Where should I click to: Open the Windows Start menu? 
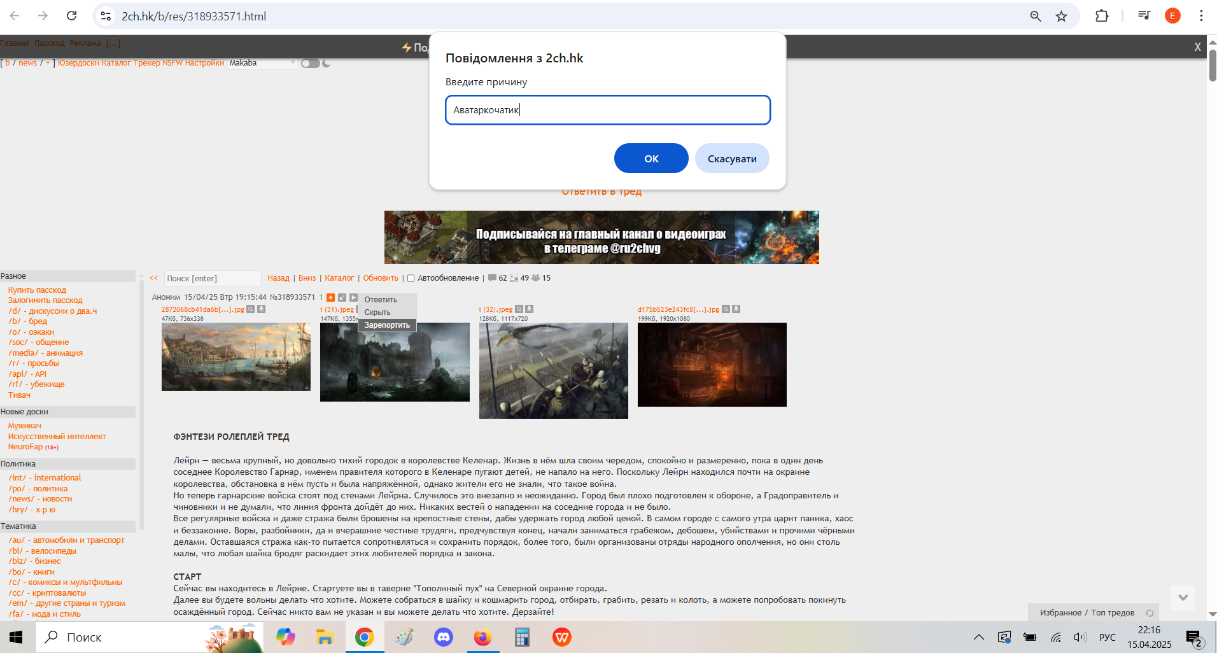point(16,637)
